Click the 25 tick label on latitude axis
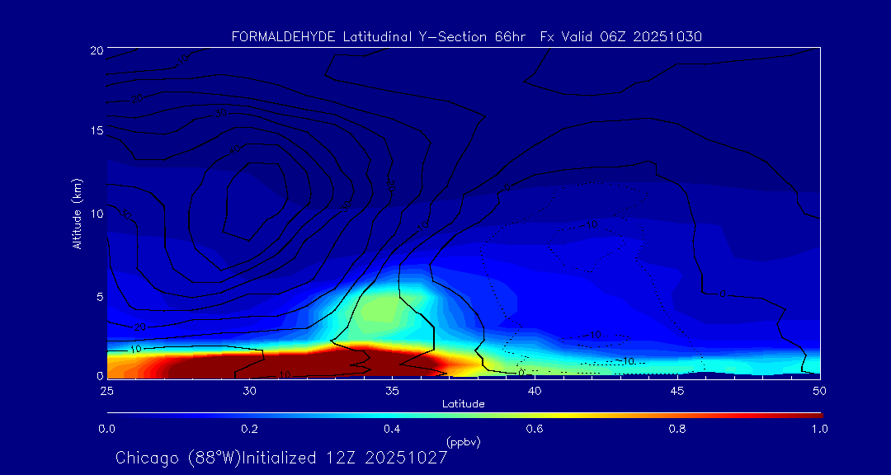The height and width of the screenshot is (475, 891). 106,389
